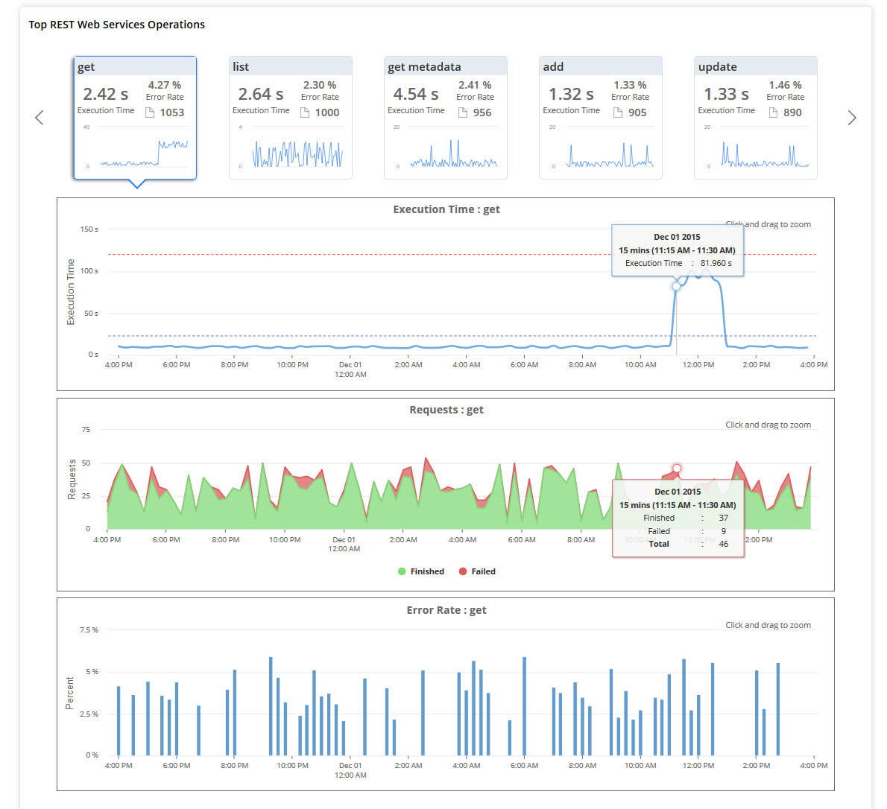
Task: Select the update operation card
Action: (755, 118)
